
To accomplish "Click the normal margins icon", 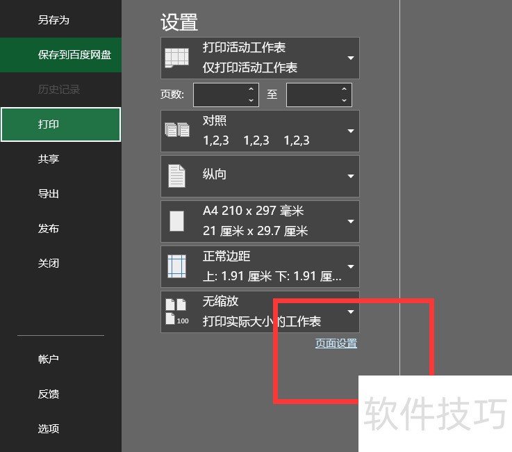I will pos(176,266).
